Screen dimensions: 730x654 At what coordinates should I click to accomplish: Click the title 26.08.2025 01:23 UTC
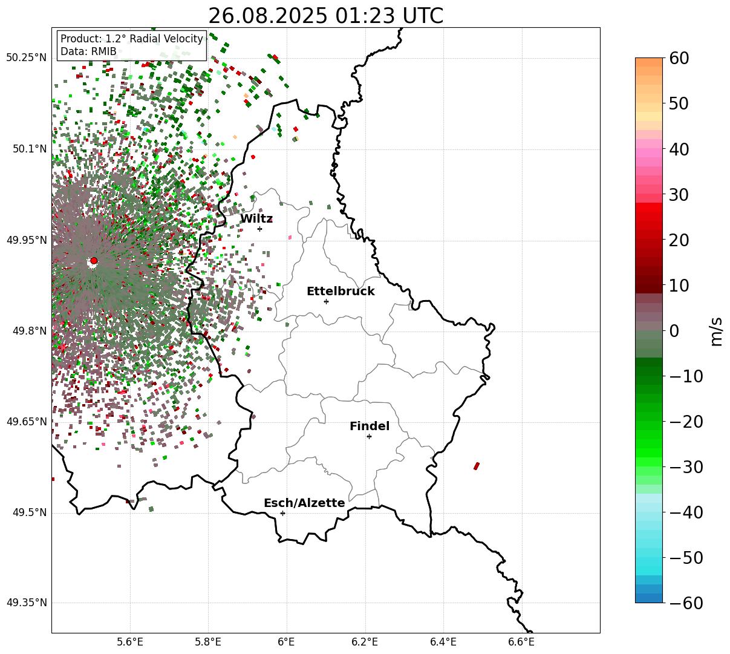[325, 16]
